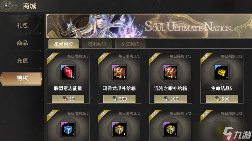
Task: Purchase 玛雅龙爪补给箱 for 300
Action: 119,99
